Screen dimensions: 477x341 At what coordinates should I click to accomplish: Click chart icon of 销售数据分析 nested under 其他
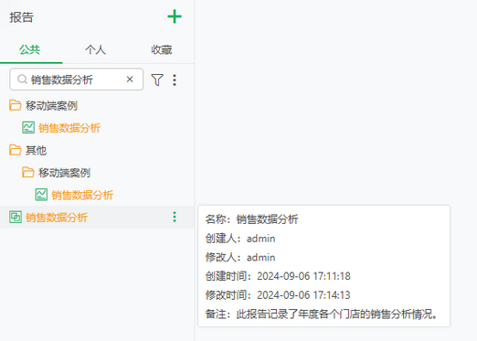(x=41, y=195)
